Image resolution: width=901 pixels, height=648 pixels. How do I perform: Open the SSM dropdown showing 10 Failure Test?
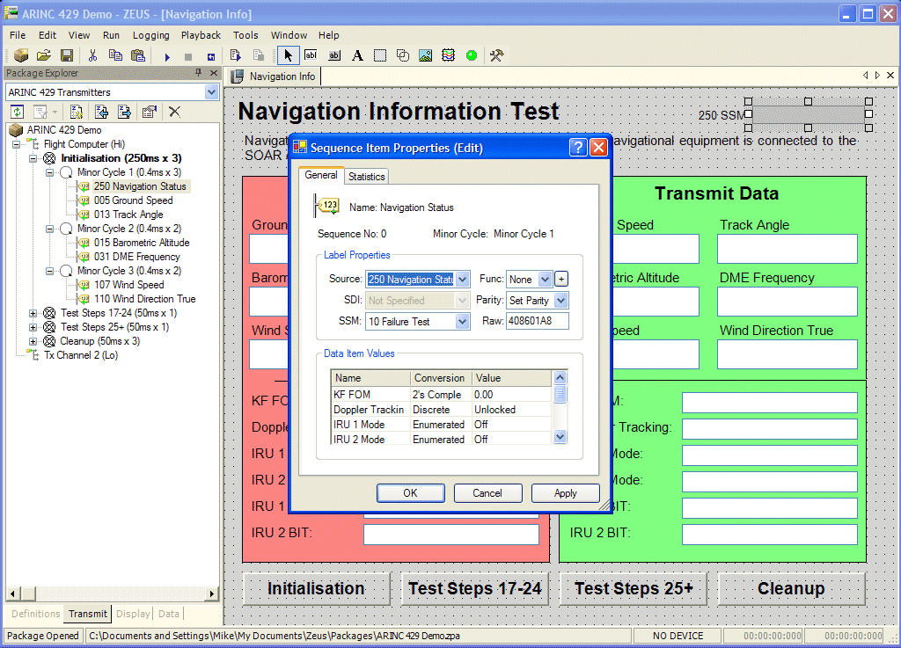tap(463, 322)
